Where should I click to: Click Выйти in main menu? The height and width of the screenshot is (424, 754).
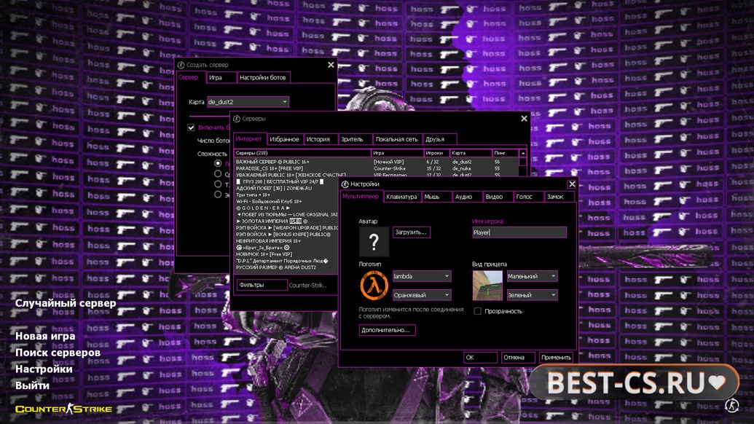click(32, 385)
